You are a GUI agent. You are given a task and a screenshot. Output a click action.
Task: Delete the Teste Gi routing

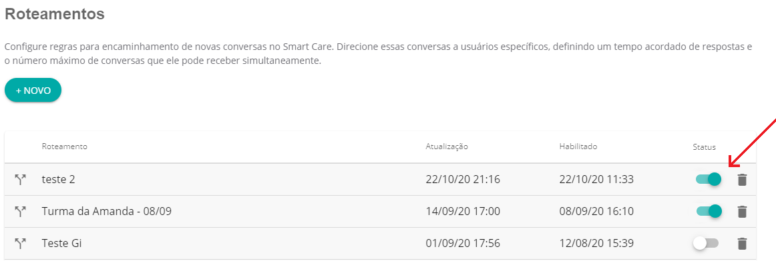[742, 243]
